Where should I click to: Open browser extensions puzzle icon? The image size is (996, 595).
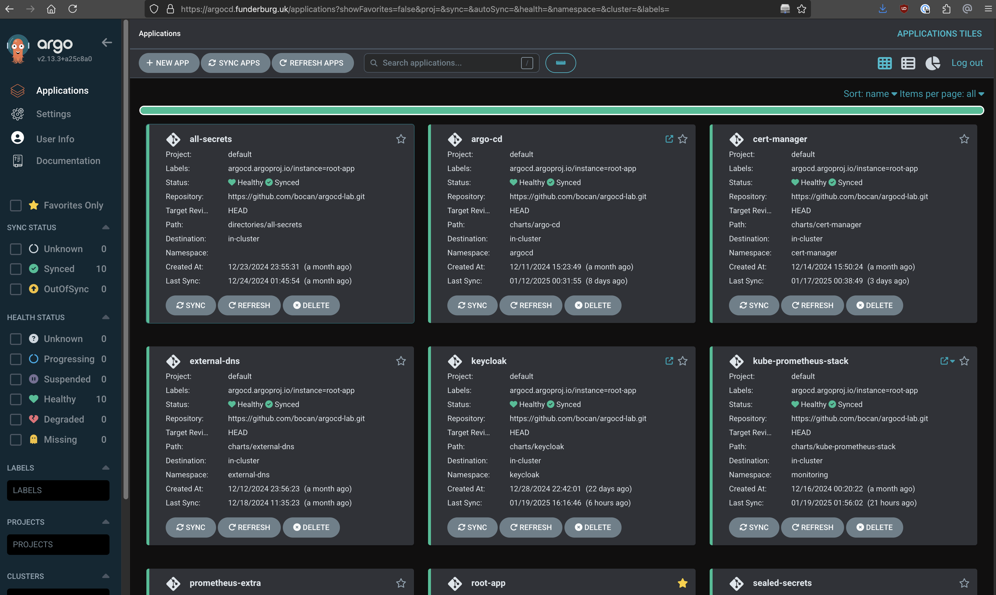click(946, 9)
